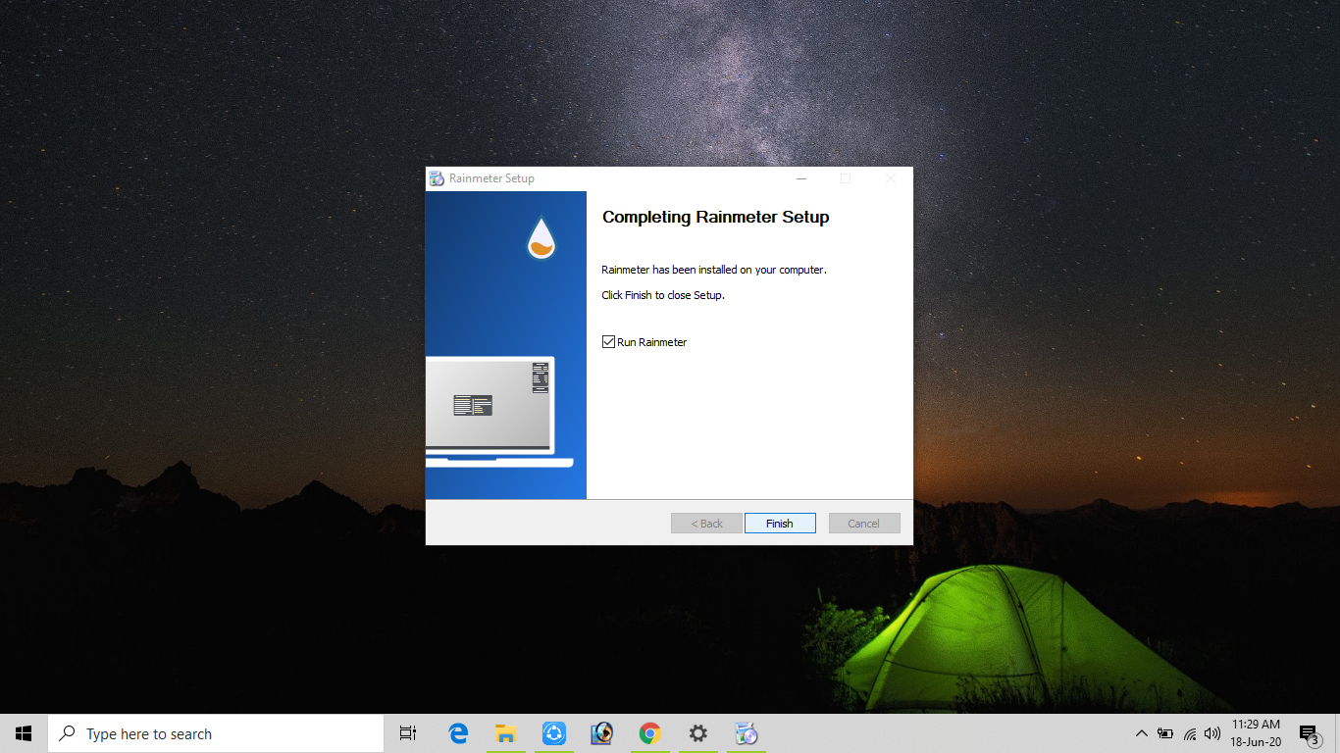Click the Rainmeter installer taskbar icon
Viewport: 1340px width, 753px height.
pos(746,732)
